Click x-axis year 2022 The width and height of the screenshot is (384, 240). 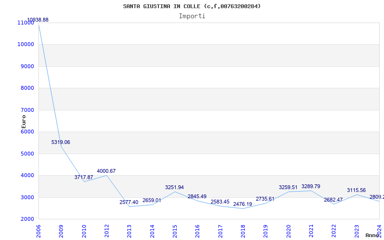pyautogui.click(x=334, y=231)
